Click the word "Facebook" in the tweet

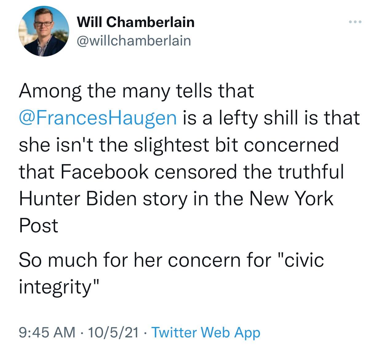(x=104, y=171)
